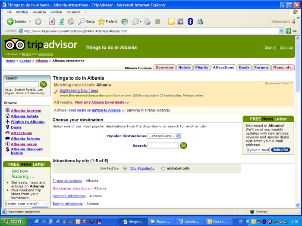Open Indietro back history dropdown arrow

click(x=30, y=22)
